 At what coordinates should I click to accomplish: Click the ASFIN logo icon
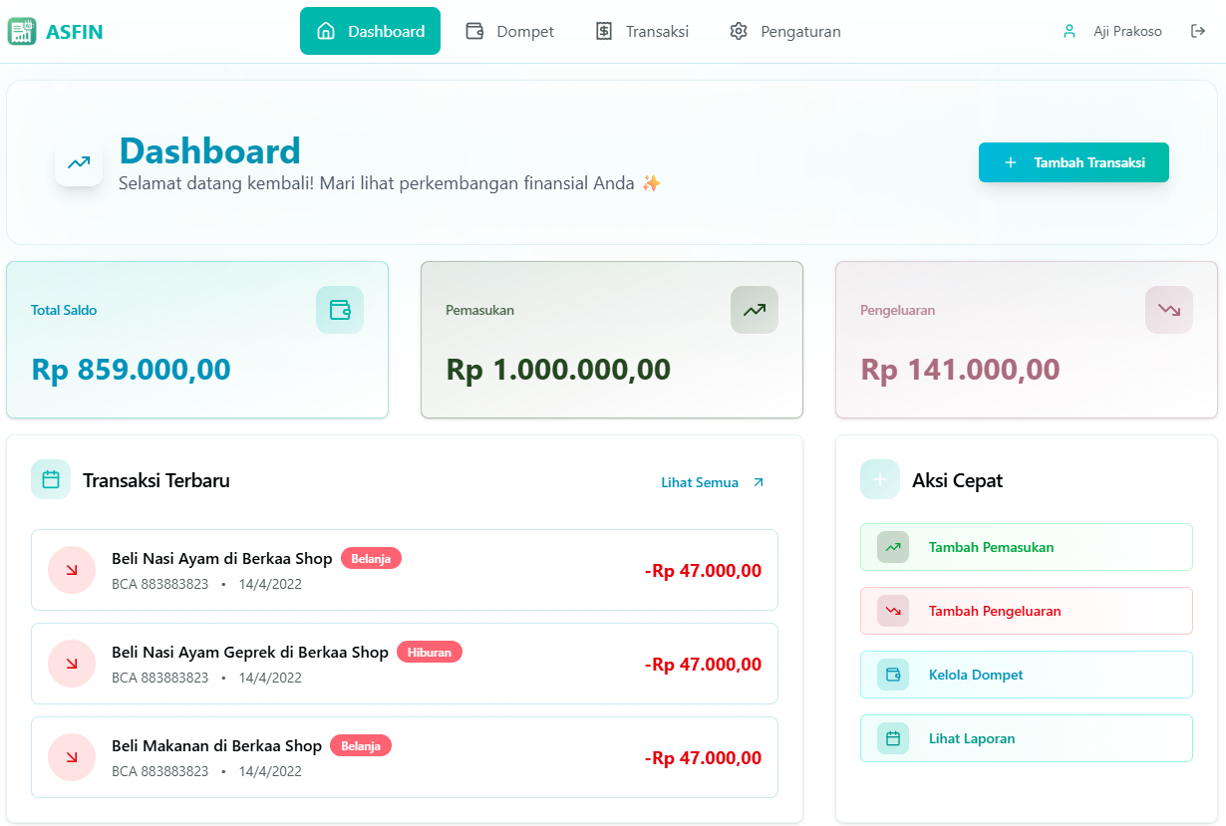point(21,32)
